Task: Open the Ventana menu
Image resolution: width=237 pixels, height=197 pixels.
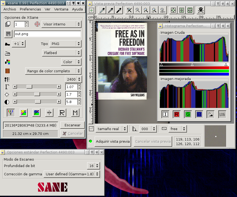Action: (x=61, y=9)
